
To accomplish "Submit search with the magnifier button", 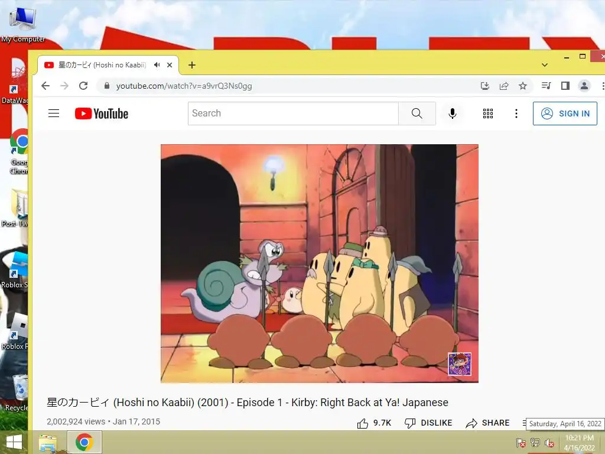I will [x=417, y=113].
